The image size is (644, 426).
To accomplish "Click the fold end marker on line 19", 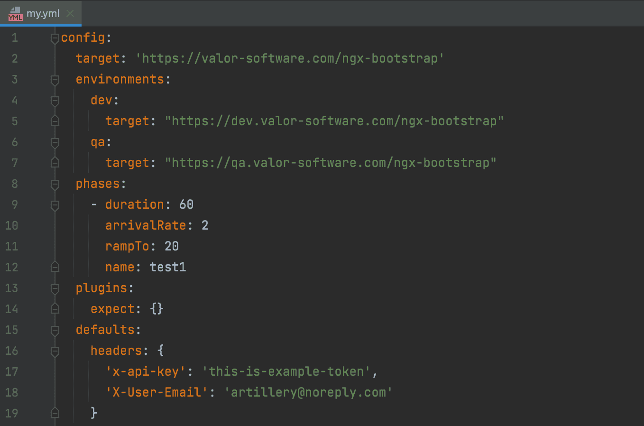I will (x=55, y=413).
